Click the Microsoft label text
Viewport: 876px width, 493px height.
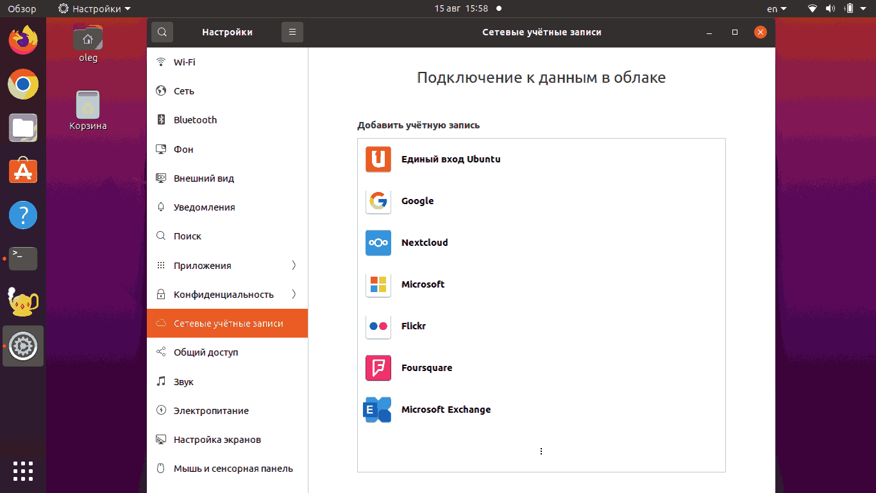[x=423, y=284]
